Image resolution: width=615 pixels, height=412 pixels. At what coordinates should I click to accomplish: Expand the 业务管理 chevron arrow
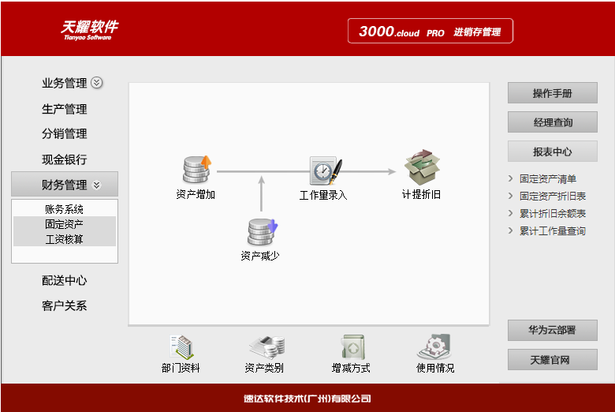pos(96,83)
